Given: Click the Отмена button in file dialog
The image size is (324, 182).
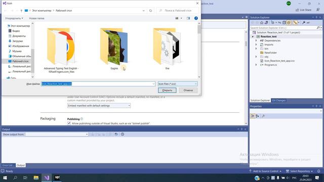Looking at the screenshot, I should click(x=188, y=90).
